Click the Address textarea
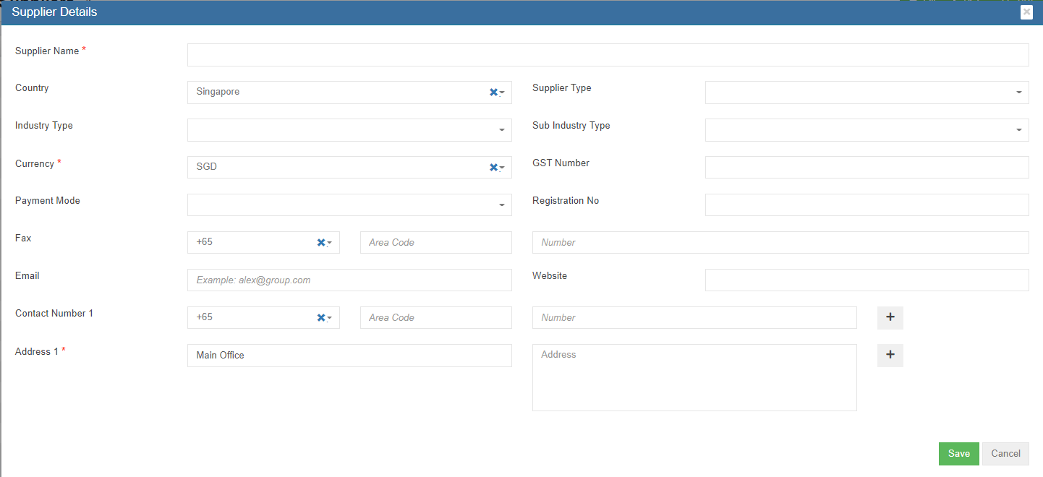Screen dimensions: 1043x477 coord(694,377)
